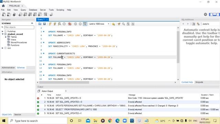Create a new table toolbar icon
Screen dimensions: 220x124
(x=25, y=14)
